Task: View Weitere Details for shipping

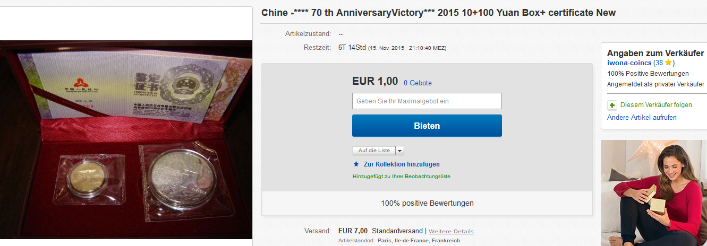Action: [x=451, y=231]
